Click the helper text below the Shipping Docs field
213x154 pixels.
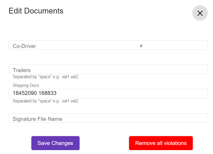click(45, 101)
